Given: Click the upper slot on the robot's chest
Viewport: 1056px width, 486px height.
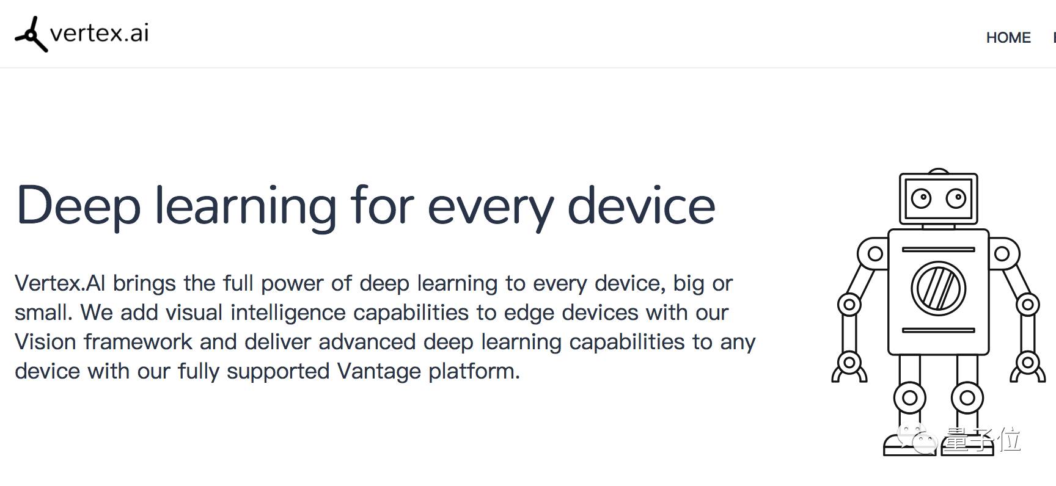Looking at the screenshot, I should (938, 249).
